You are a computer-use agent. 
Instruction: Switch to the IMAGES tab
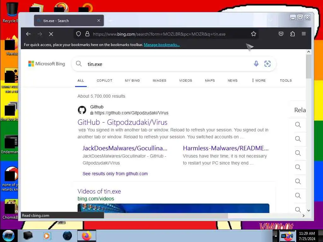[159, 80]
